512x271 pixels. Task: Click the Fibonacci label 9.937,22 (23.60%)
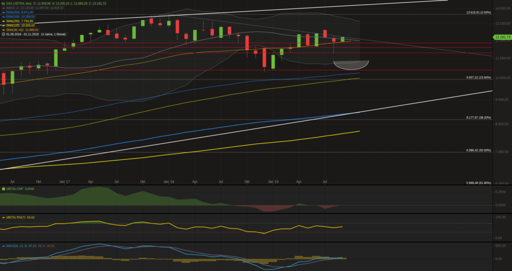478,77
